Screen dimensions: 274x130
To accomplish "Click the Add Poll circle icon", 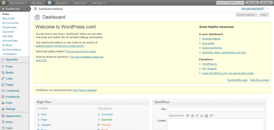I will (x=206, y=116).
